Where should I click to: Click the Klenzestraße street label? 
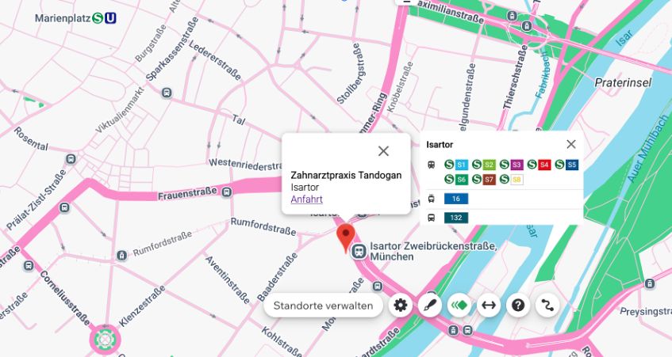pos(142,306)
